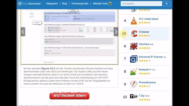Open the Aktueller Deal menu item
The image size is (189, 106).
[x=100, y=4]
